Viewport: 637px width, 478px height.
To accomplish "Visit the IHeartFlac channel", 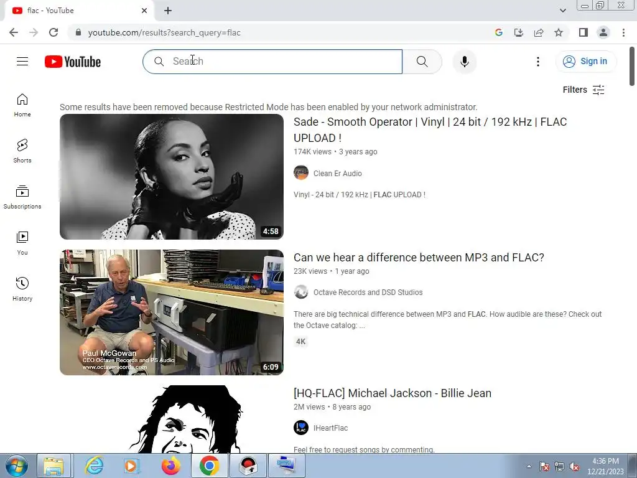I will 331,428.
